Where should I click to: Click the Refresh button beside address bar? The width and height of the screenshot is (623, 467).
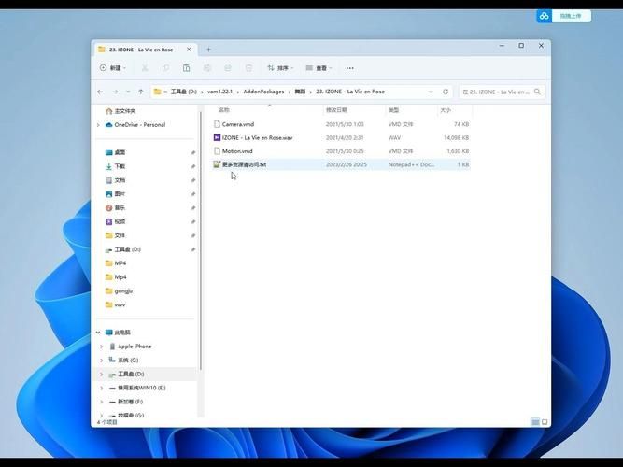point(446,92)
